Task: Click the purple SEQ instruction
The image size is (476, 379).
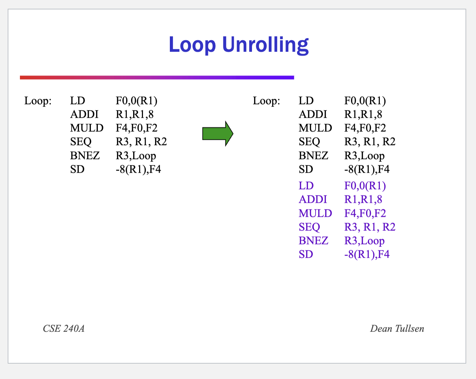Action: pos(309,227)
